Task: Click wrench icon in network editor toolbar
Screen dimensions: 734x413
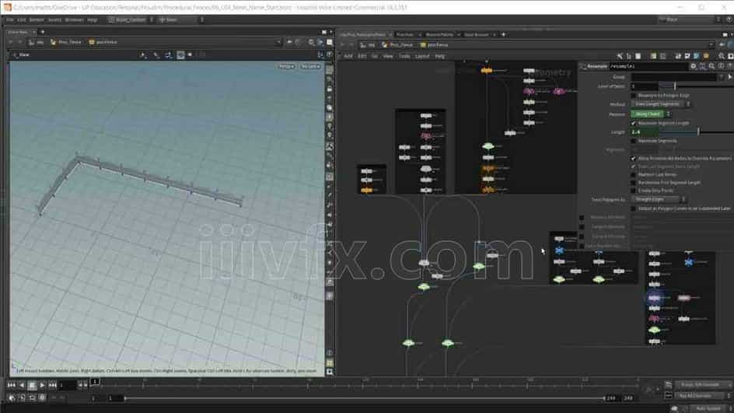Action: [x=620, y=56]
